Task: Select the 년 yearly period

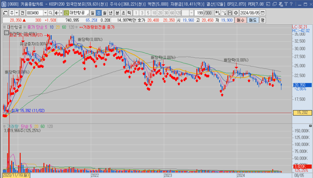Action: pyautogui.click(x=110, y=13)
